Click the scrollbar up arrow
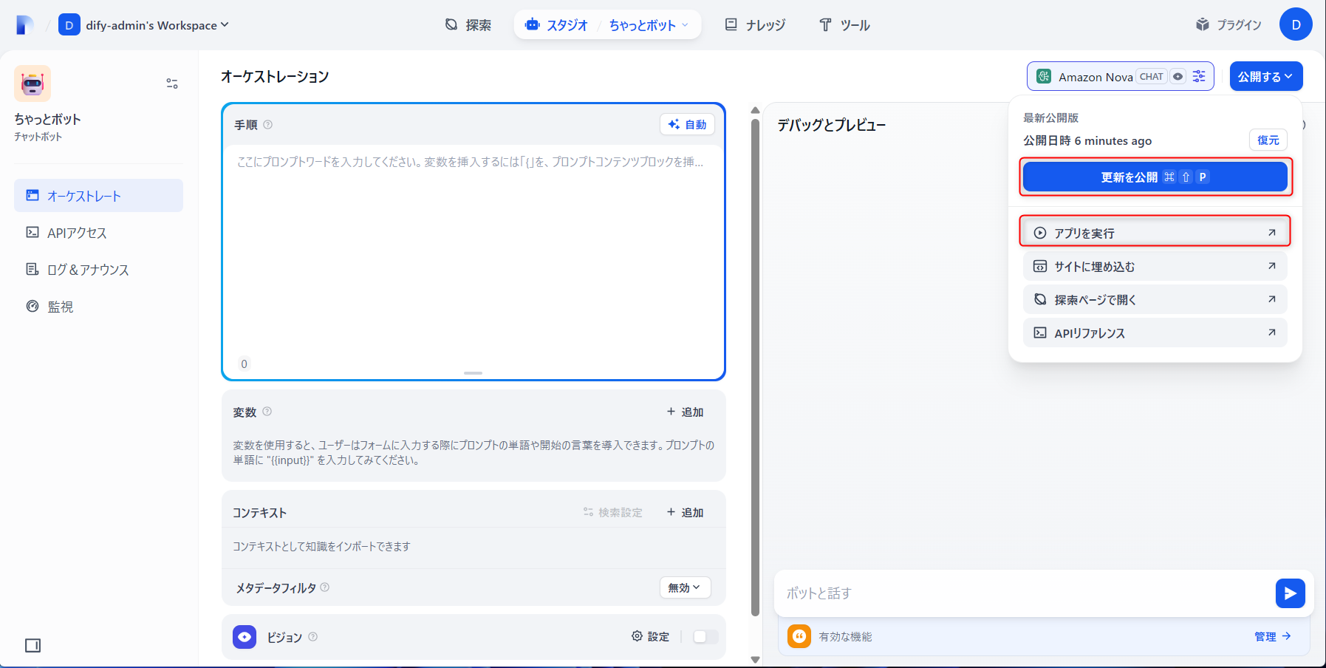Viewport: 1326px width, 668px height. pyautogui.click(x=755, y=110)
